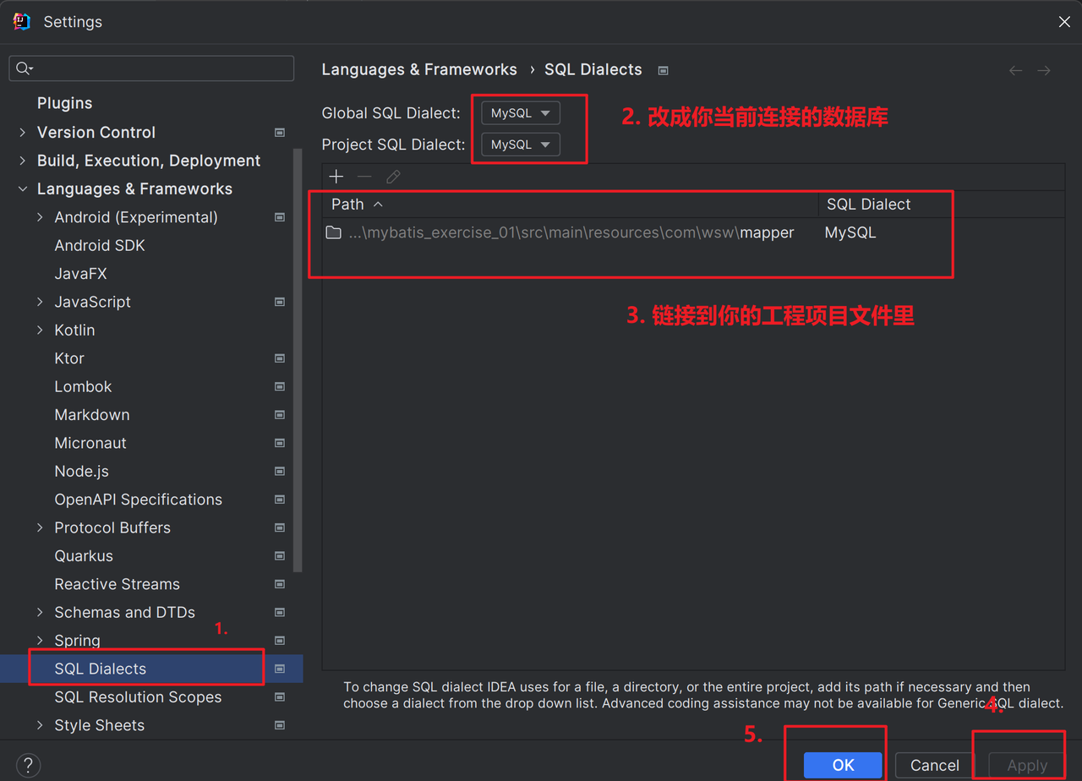Focus the settings search field
1082x781 pixels.
[x=151, y=68]
